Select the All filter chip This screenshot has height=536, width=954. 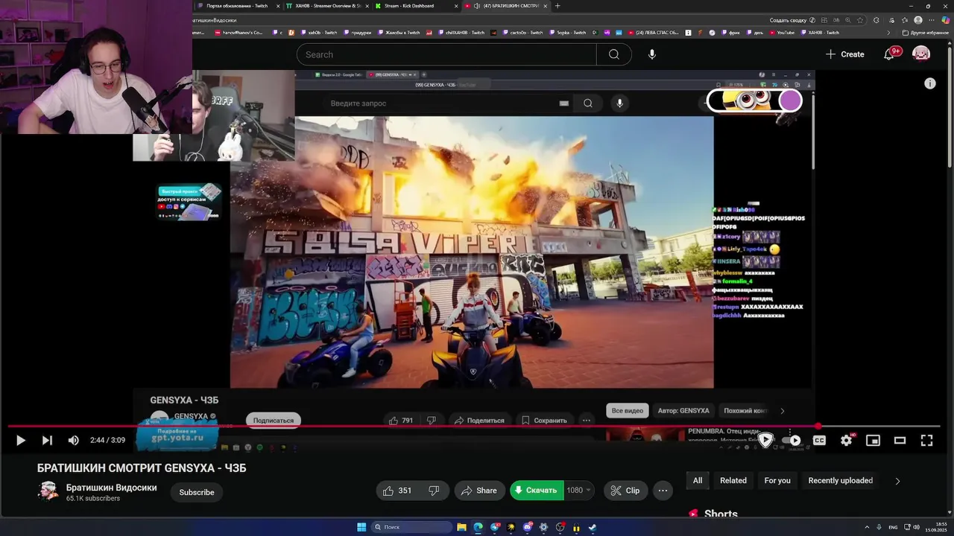698,481
